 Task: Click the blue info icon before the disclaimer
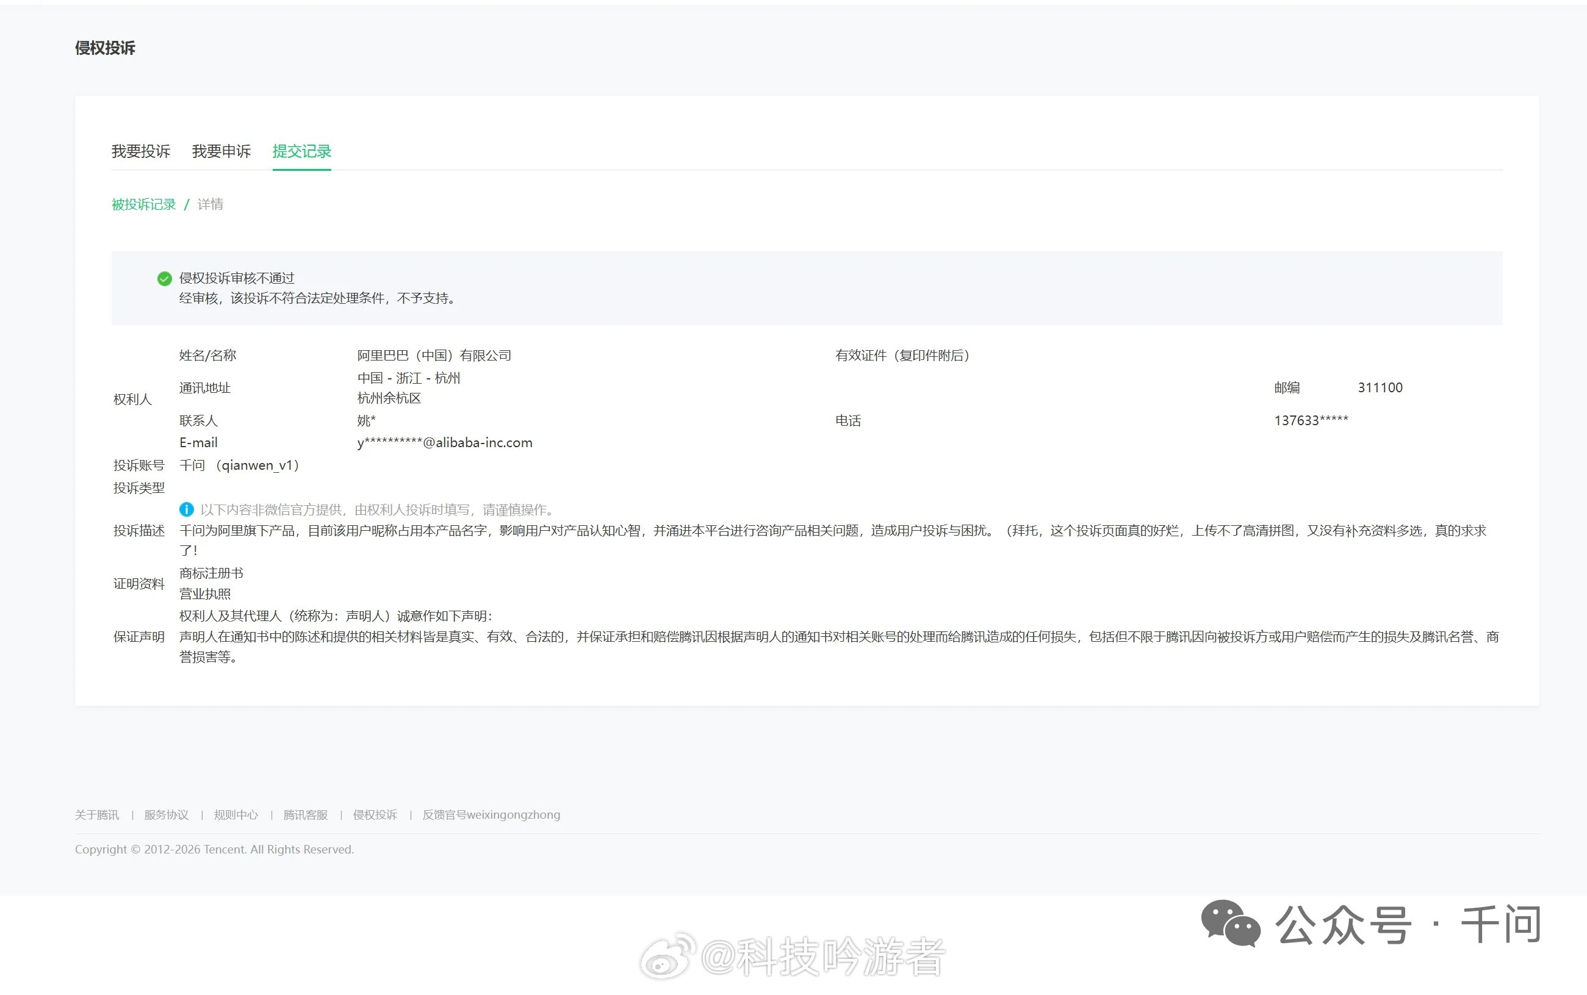pyautogui.click(x=186, y=509)
